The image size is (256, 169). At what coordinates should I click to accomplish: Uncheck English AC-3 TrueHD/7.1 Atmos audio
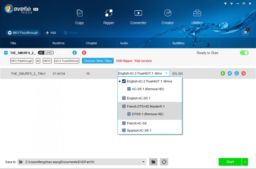(x=124, y=81)
